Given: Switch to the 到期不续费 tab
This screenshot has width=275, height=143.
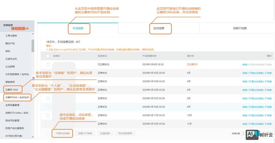Looking at the screenshot, I should tap(240, 28).
